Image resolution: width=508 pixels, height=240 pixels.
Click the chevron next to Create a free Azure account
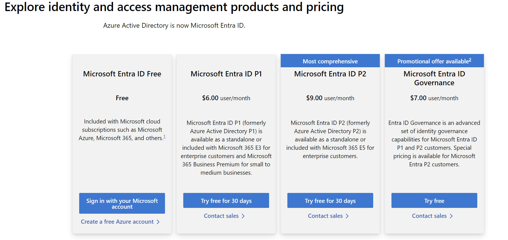pyautogui.click(x=158, y=222)
